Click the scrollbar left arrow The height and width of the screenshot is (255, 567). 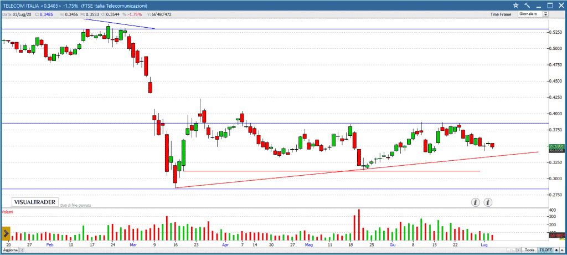(22, 251)
